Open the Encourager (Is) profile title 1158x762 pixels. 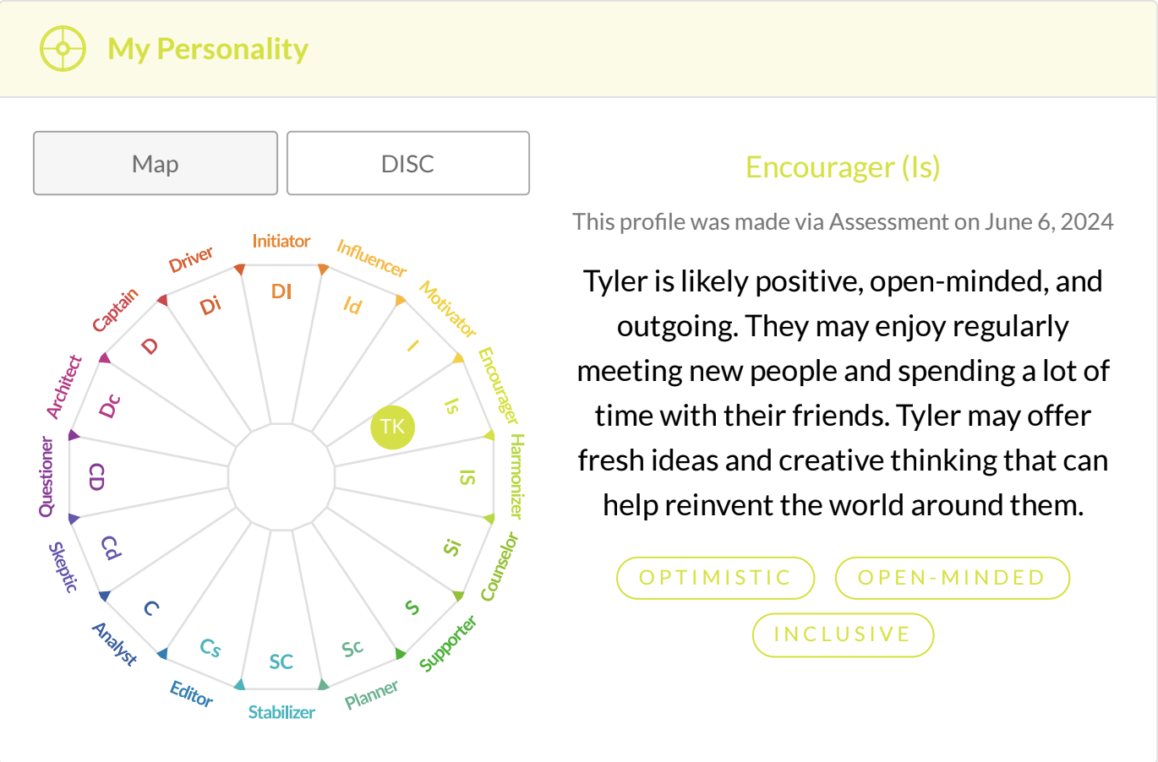pos(843,167)
